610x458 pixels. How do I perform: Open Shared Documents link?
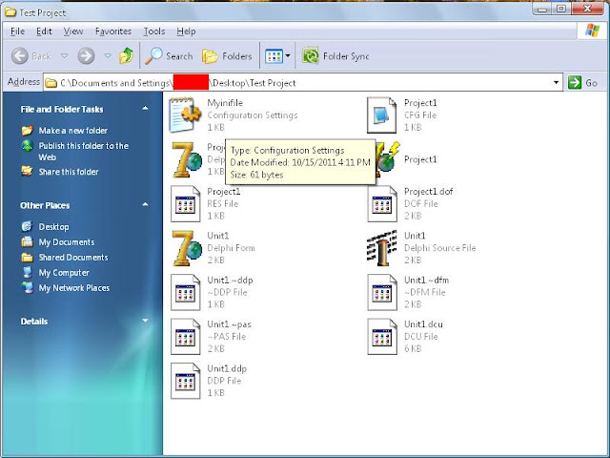tap(73, 258)
